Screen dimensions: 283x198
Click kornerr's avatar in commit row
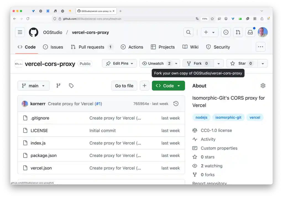[25, 104]
